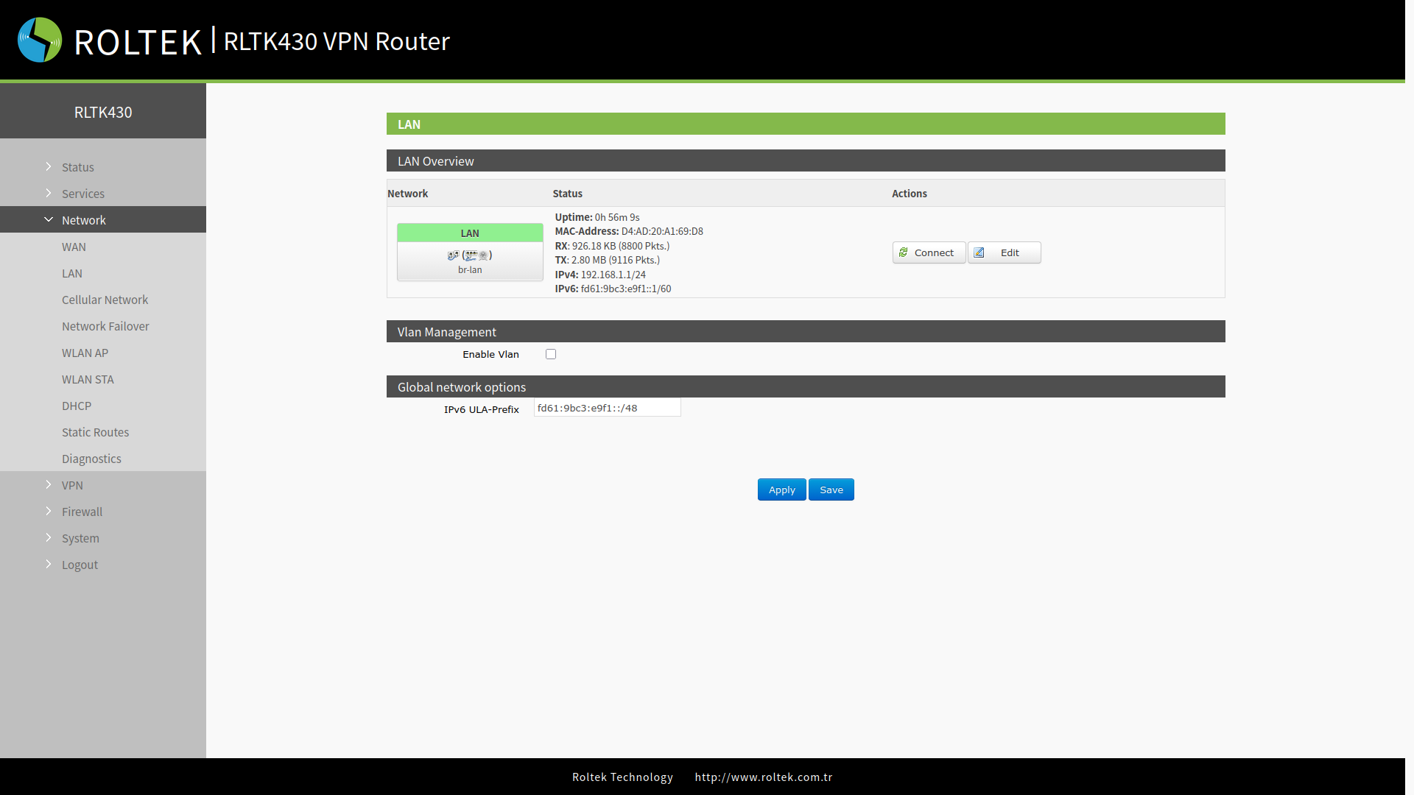Click Logout in the sidebar

click(x=80, y=565)
